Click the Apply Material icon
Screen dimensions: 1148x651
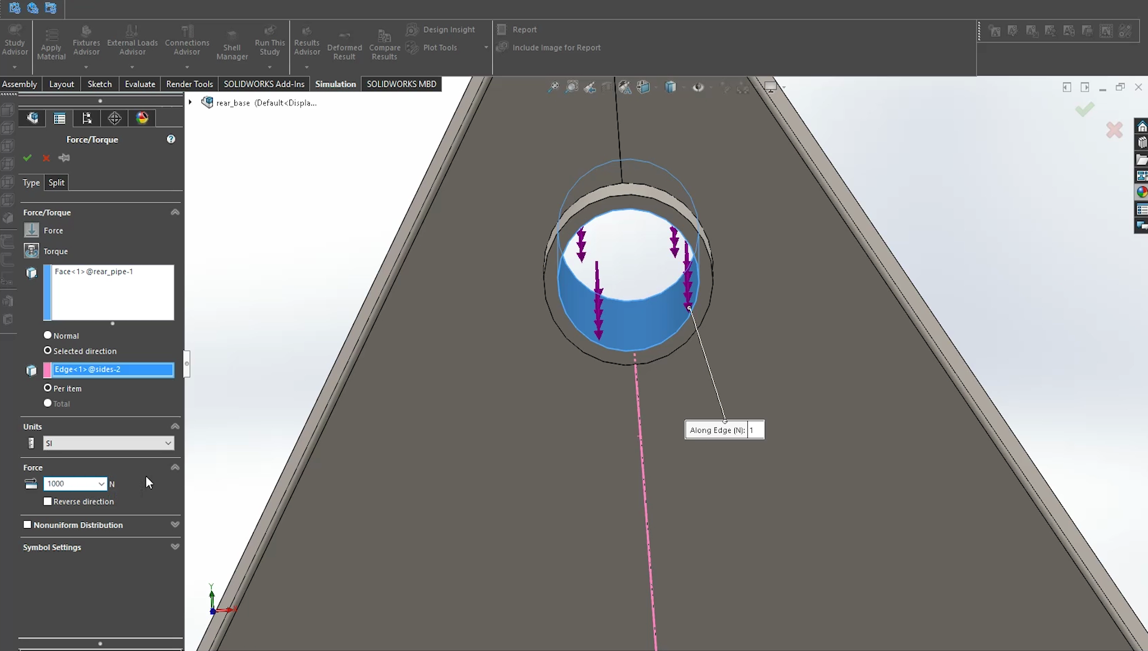[x=51, y=45]
